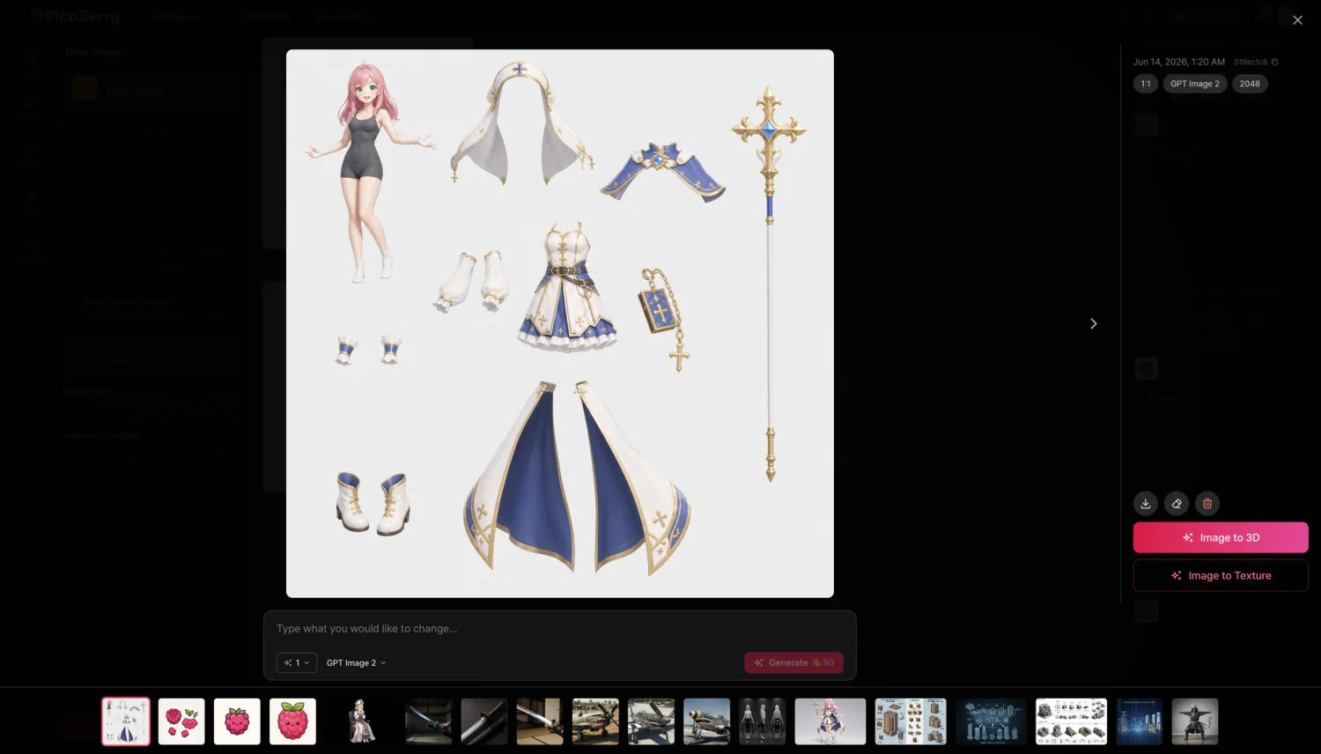Click the 2048 resolution tag
This screenshot has height=754, width=1321.
coord(1250,84)
